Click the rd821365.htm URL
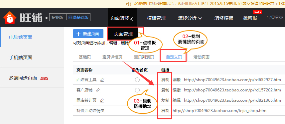The width and height of the screenshot is (285, 124). click(x=232, y=100)
